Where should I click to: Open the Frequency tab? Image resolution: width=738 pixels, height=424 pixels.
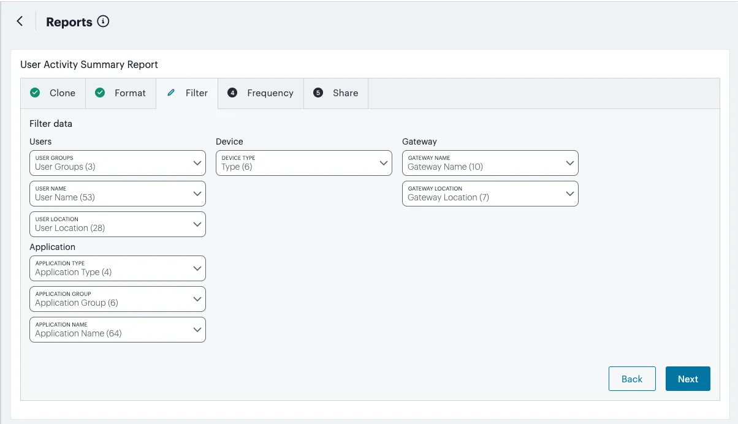[x=261, y=93]
